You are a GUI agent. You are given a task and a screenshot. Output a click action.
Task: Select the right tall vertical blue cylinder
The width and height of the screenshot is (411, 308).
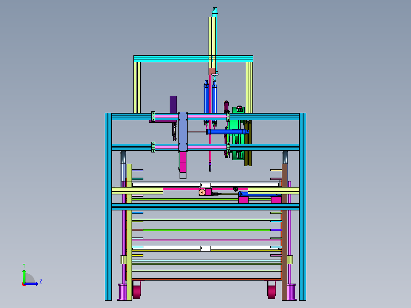[x=215, y=101]
